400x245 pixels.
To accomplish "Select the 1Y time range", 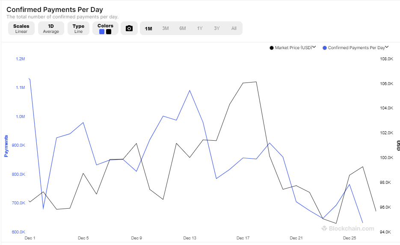I will (200, 29).
